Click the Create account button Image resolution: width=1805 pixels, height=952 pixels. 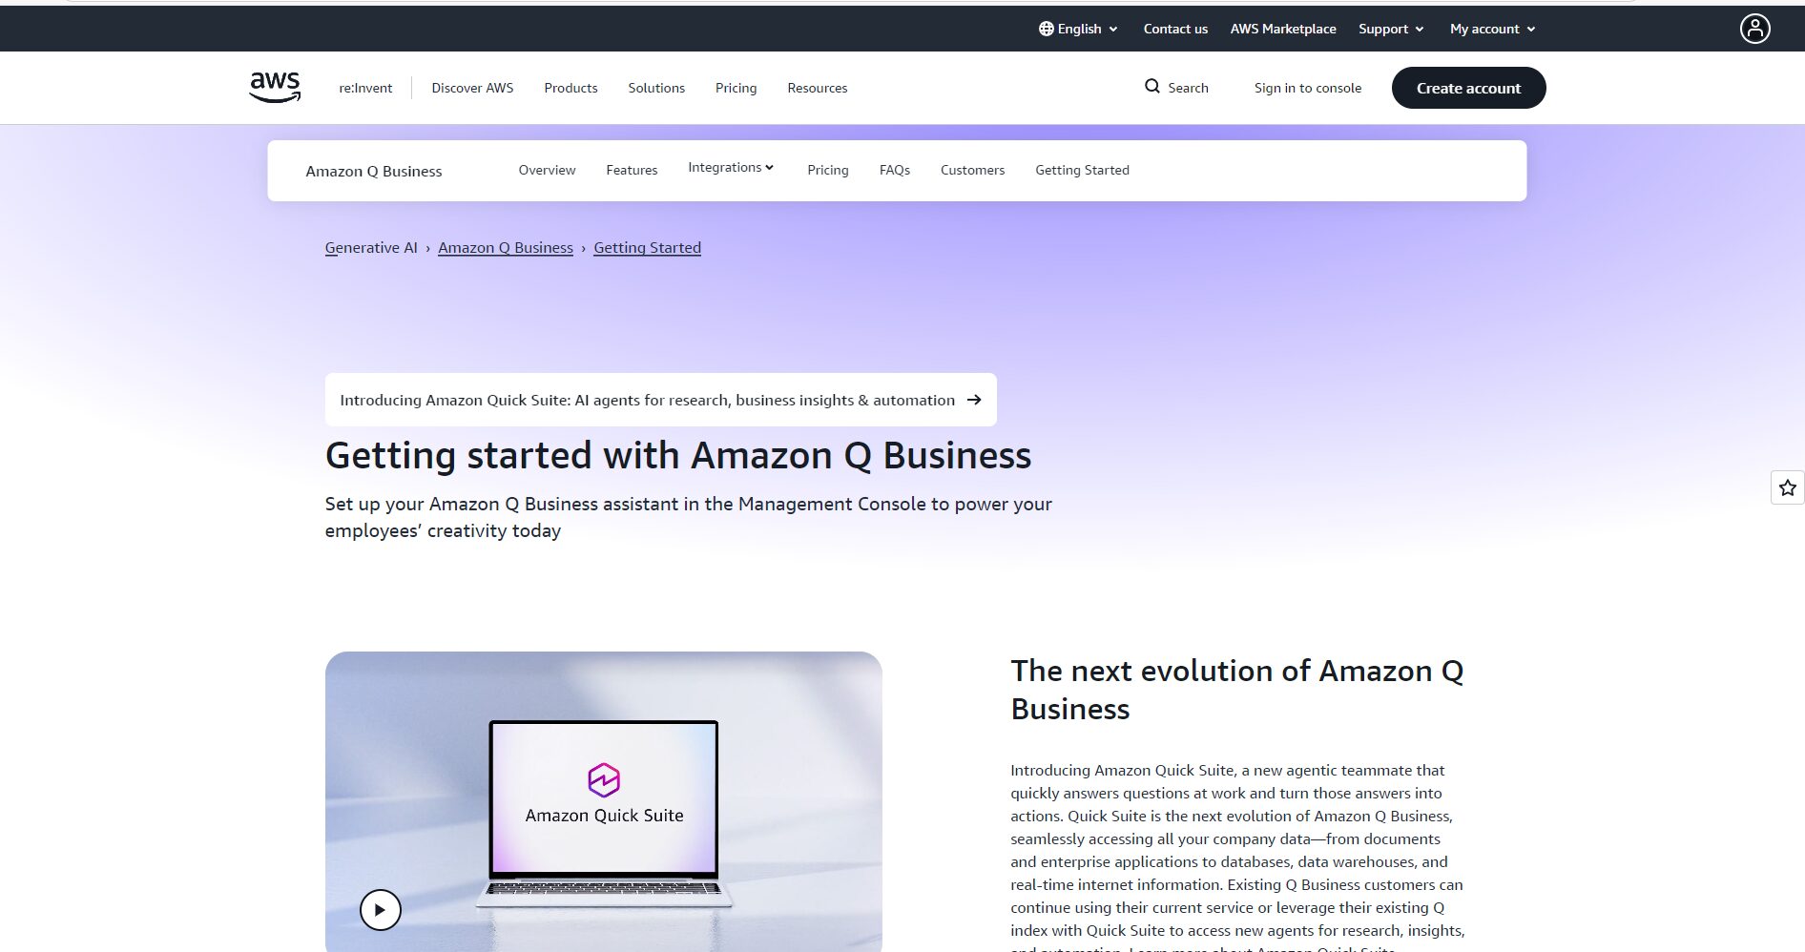coord(1468,88)
